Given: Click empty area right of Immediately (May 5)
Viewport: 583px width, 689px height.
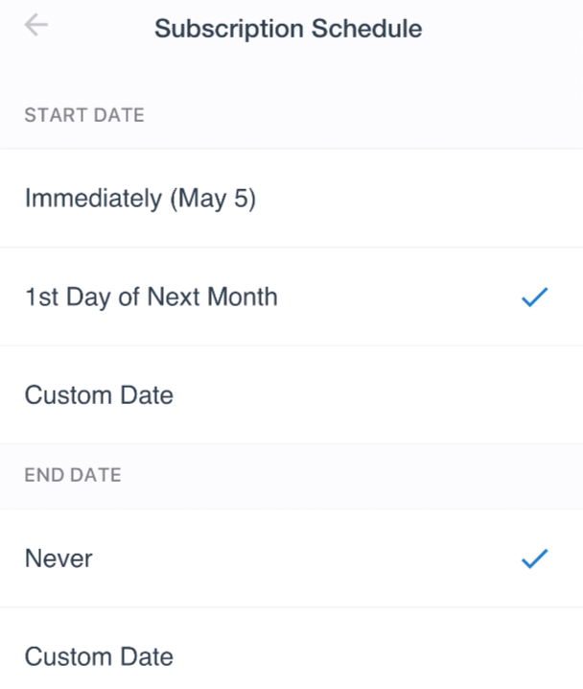Looking at the screenshot, I should (x=417, y=199).
